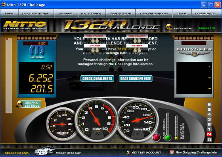
Task: Select gear 4 on shifter indicator
Action: click(x=209, y=115)
